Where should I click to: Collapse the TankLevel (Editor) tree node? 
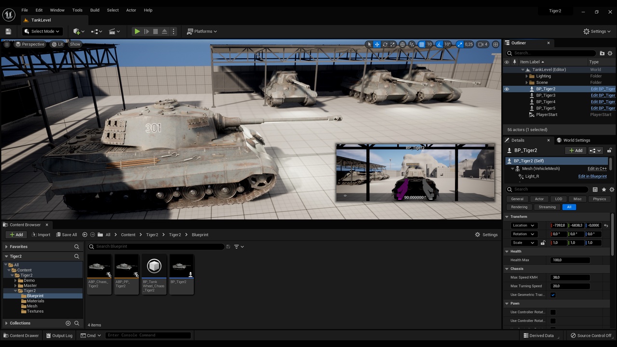point(523,69)
